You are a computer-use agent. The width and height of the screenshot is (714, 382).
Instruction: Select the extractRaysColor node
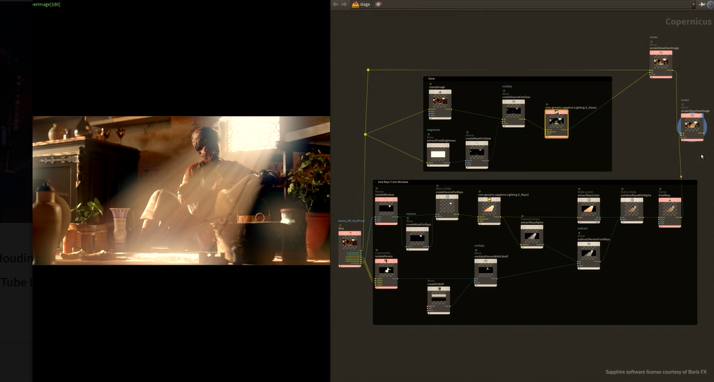pyautogui.click(x=588, y=210)
